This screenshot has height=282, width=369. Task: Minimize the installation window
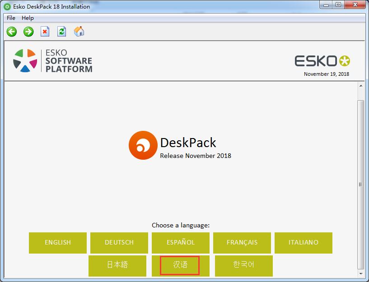(326, 5)
